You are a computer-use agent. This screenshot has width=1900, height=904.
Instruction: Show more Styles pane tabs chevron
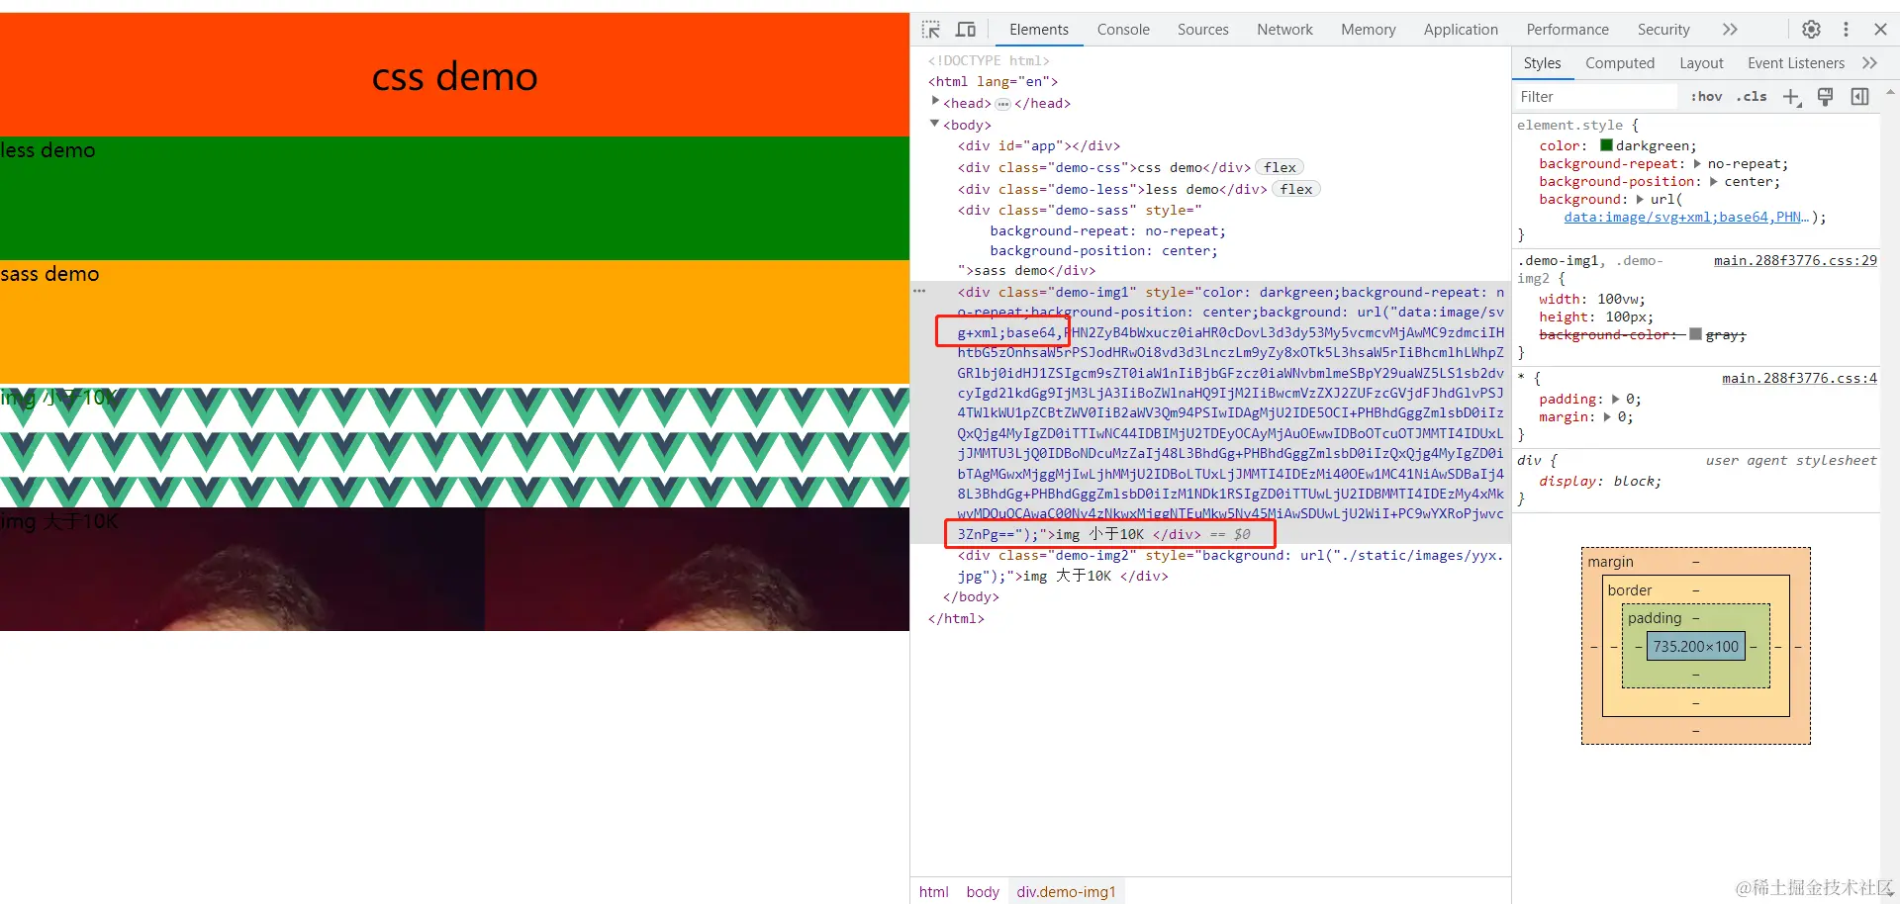click(x=1869, y=62)
